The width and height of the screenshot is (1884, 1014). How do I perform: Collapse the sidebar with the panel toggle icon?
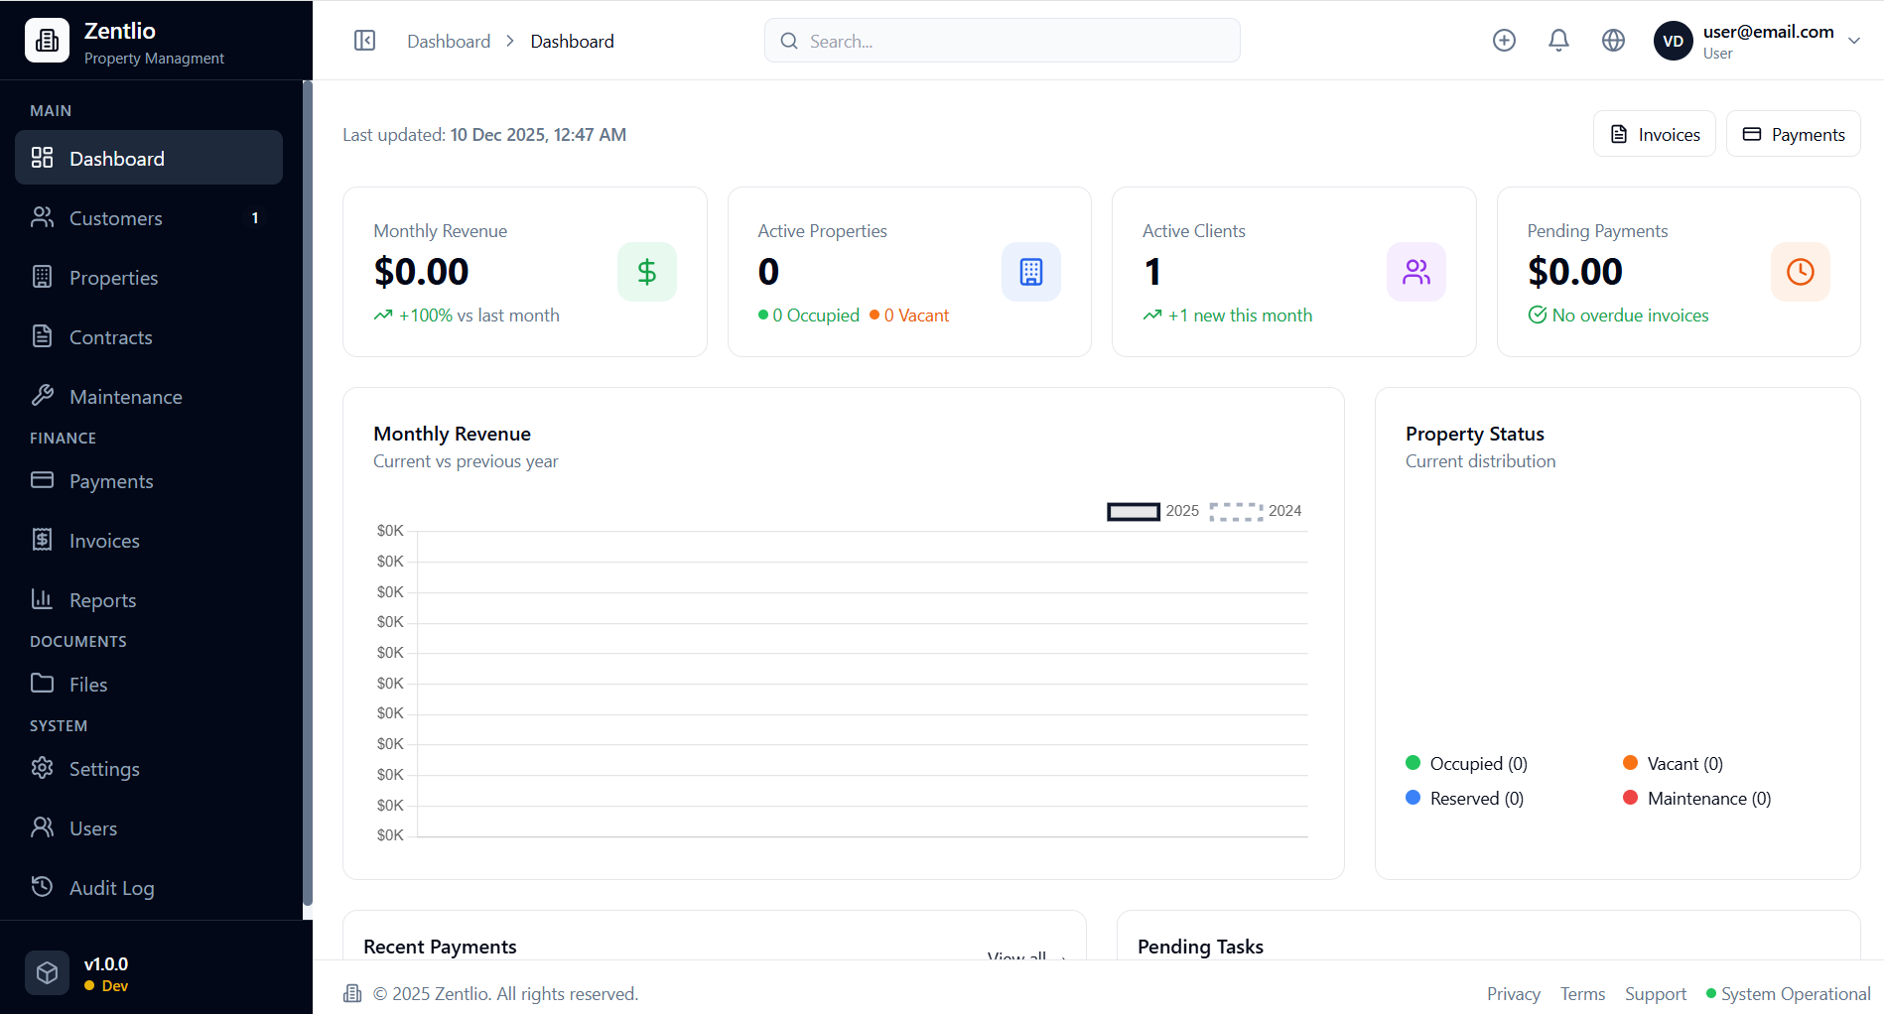pyautogui.click(x=364, y=41)
